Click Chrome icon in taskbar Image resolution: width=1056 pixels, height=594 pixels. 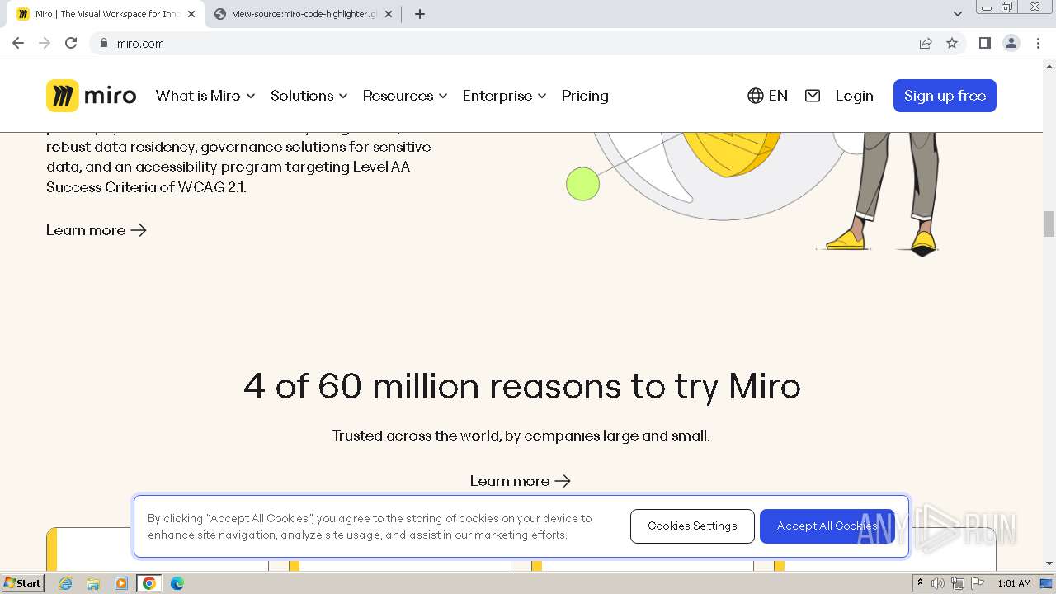149,583
